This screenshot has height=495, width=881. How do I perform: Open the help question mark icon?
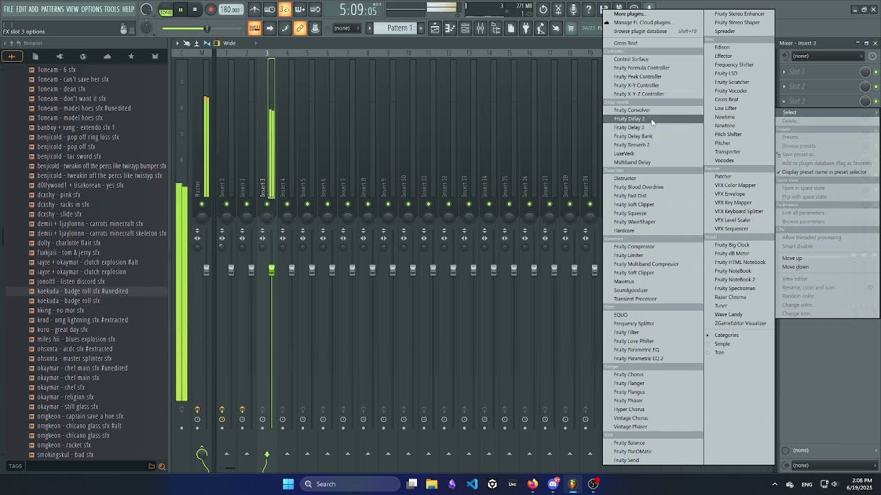[x=588, y=10]
